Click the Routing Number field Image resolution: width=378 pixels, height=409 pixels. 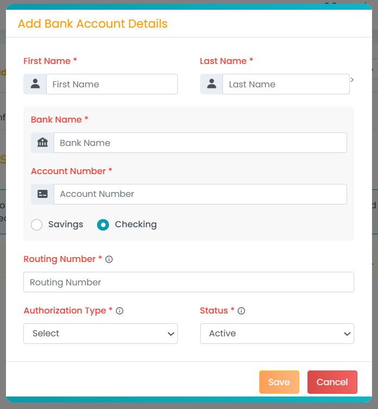point(188,282)
